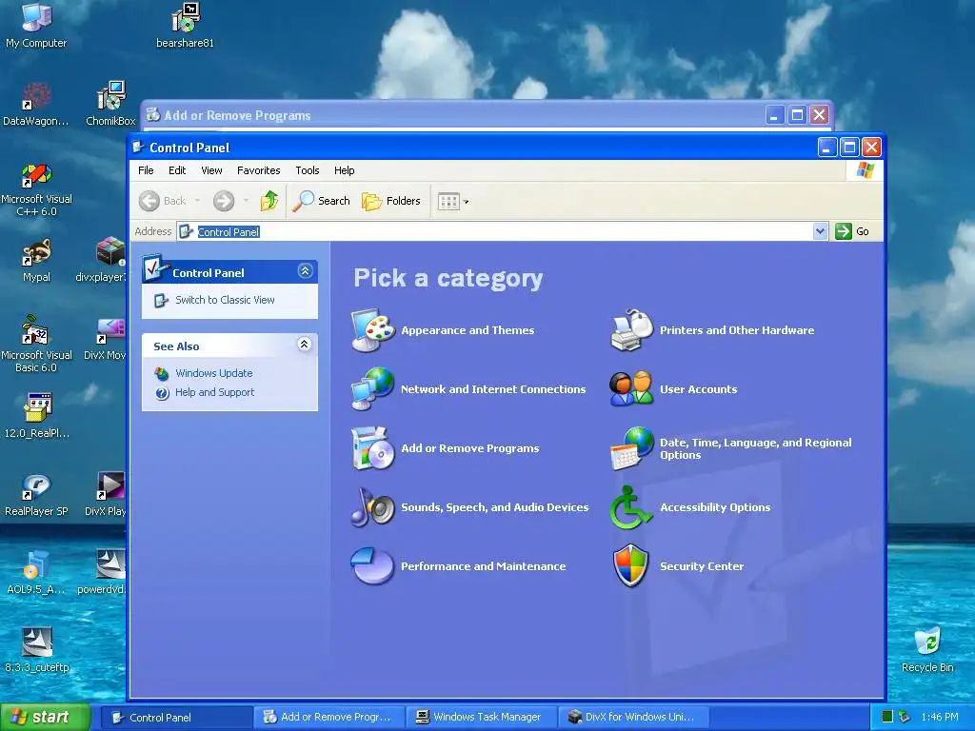Open Date, Time, Language, and Regional icon
975x731 pixels.
coord(632,448)
